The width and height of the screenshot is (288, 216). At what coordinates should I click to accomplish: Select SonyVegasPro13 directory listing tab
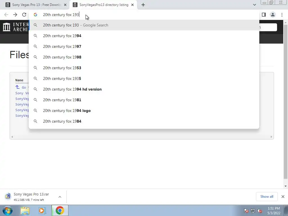pyautogui.click(x=103, y=5)
